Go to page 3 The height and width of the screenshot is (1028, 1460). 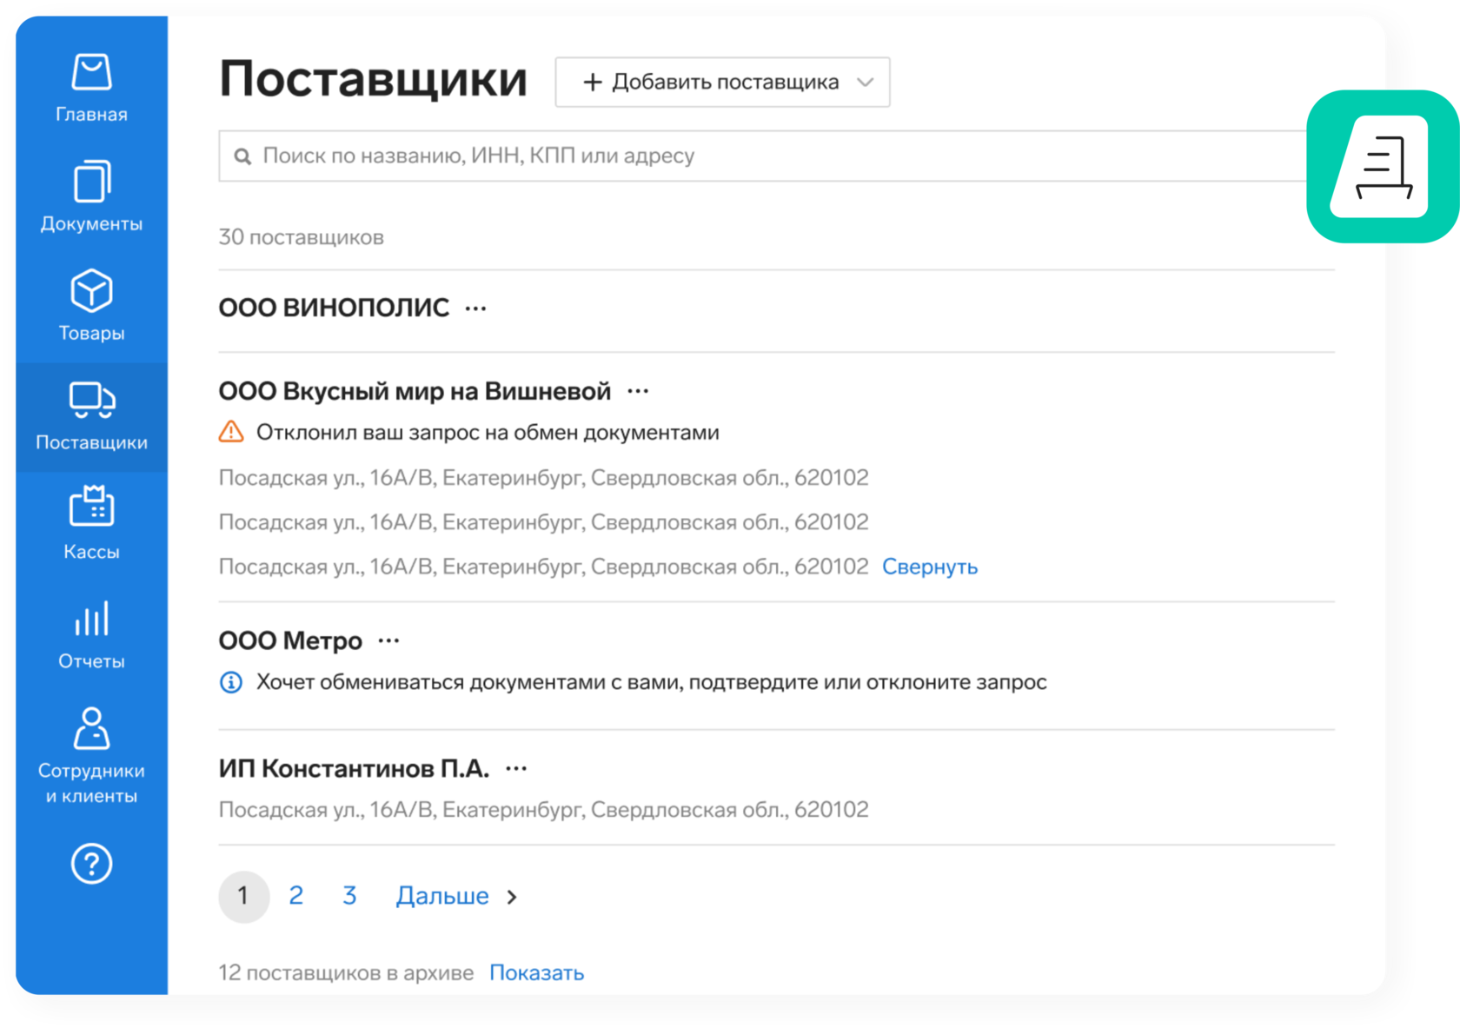point(349,896)
